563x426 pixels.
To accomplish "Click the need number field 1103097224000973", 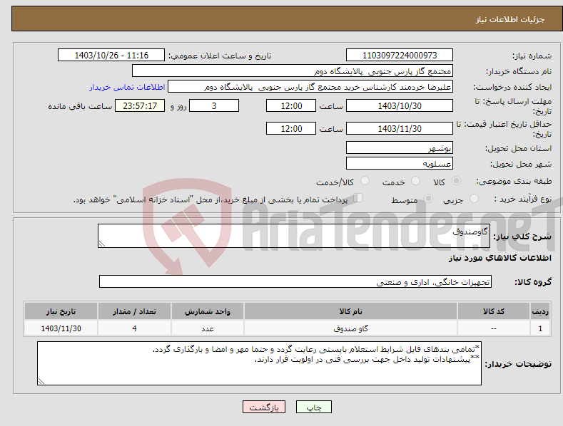I will tap(400, 56).
